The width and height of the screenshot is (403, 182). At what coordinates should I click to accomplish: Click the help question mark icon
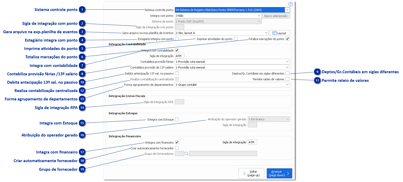(290, 4)
